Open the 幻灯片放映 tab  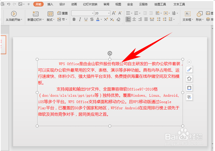pyautogui.click(x=90, y=4)
